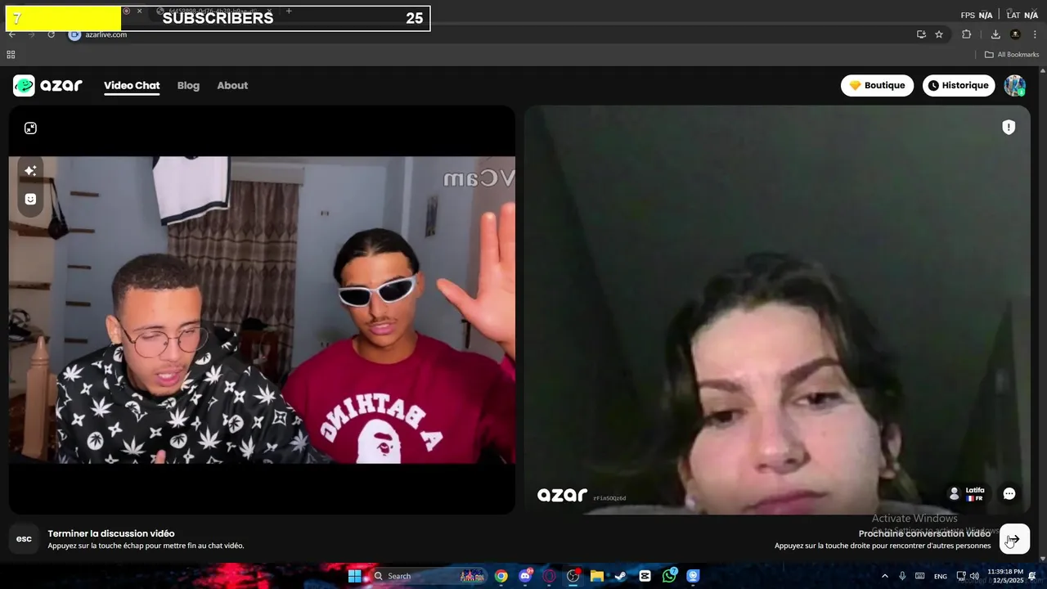Screen dimensions: 1047x589
Task: Bookmark this page with the star
Action: click(x=939, y=34)
